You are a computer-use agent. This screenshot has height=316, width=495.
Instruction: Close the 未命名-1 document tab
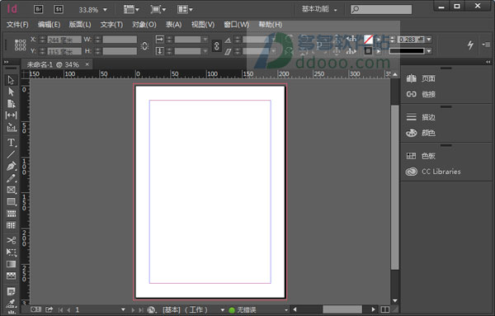click(87, 64)
